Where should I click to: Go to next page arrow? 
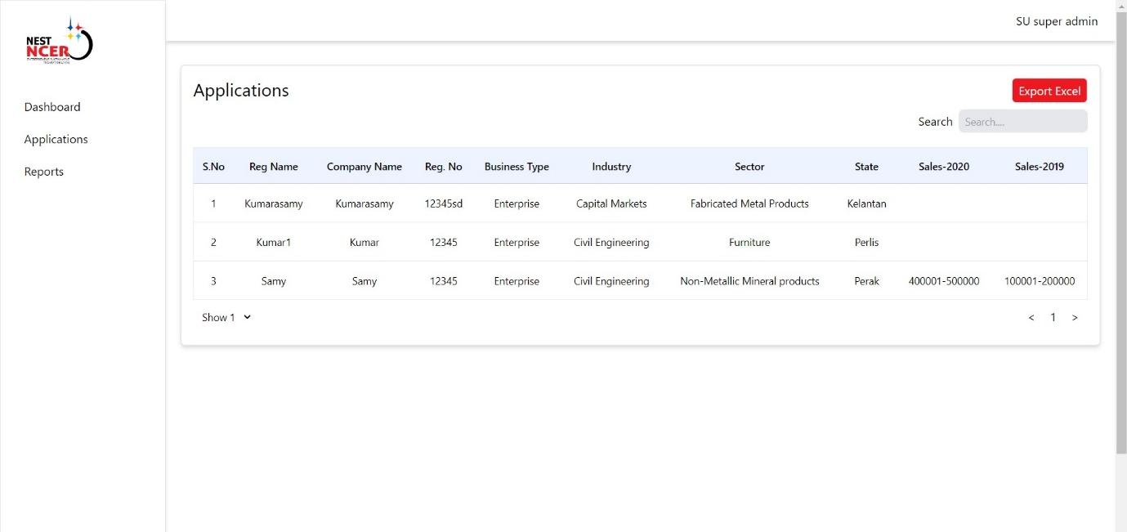click(x=1075, y=318)
